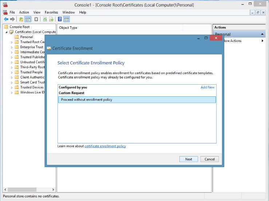Expand the Trusted People tree node

12,72
